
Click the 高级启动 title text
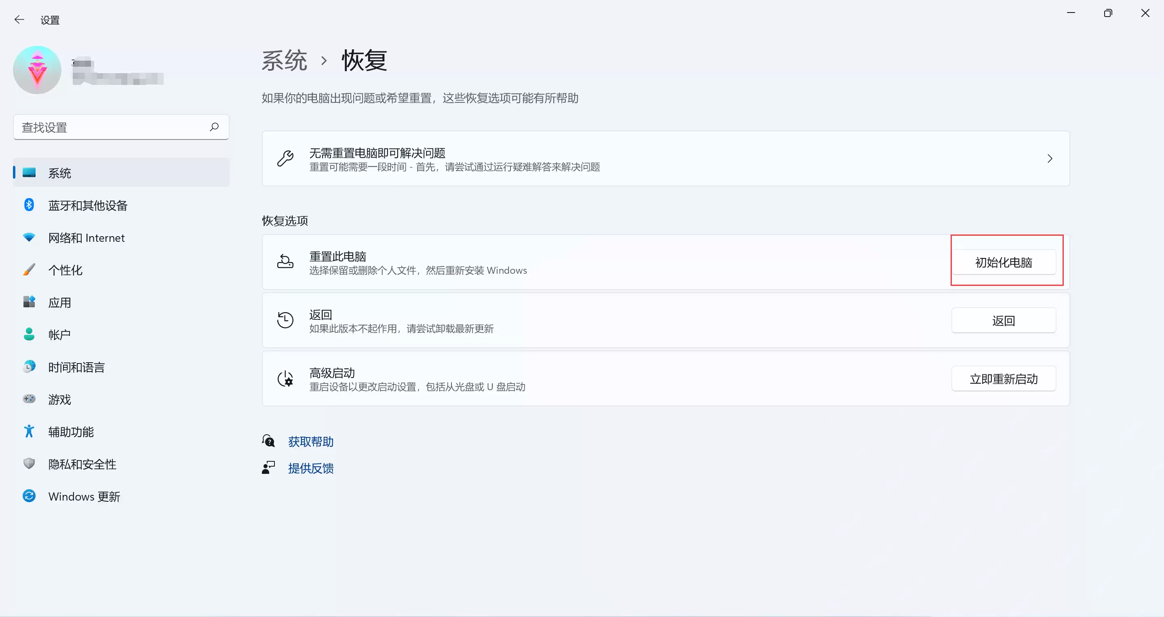click(x=332, y=373)
